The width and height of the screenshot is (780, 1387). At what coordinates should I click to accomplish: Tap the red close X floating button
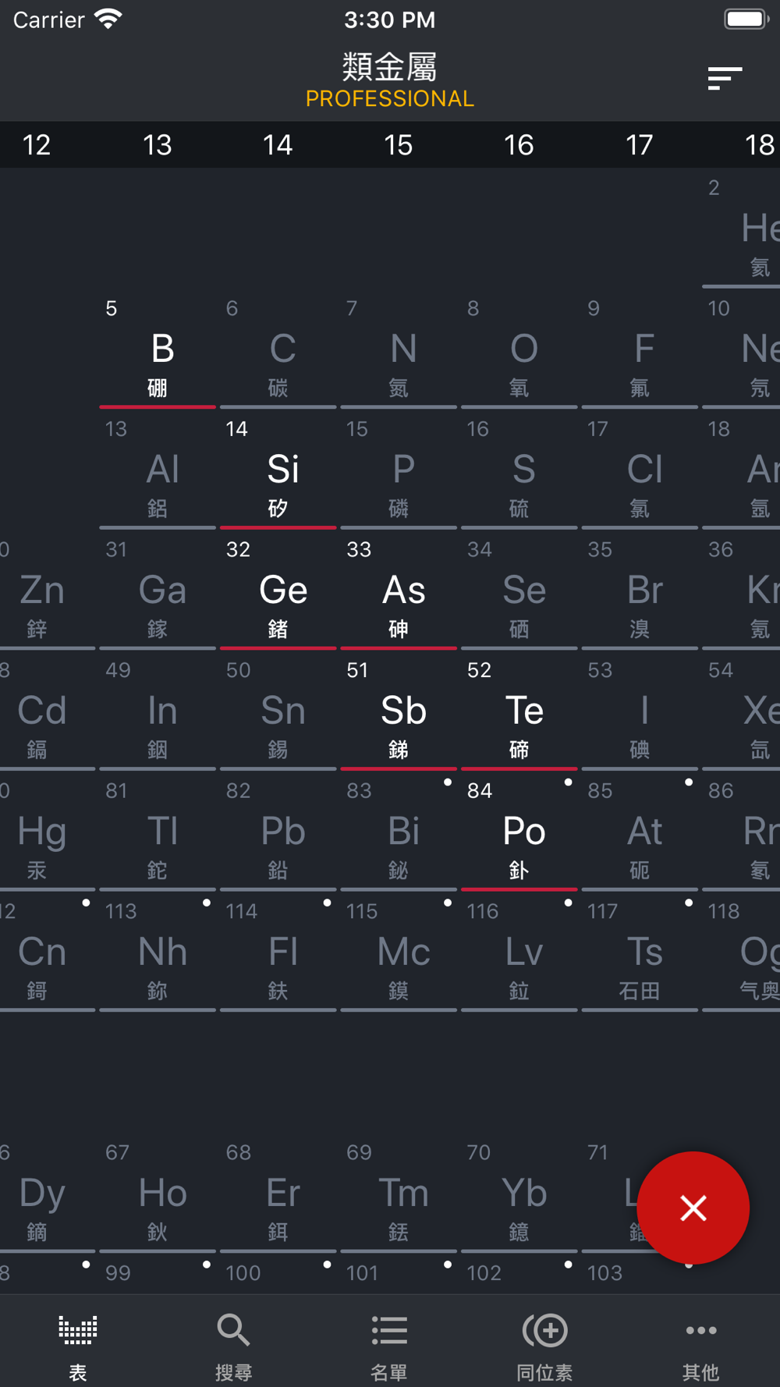click(x=693, y=1208)
